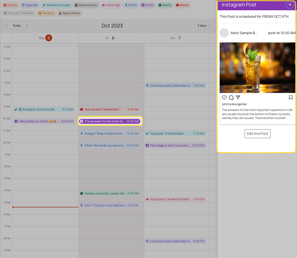Close the Instagram Post panel
The image size is (297, 258).
(x=290, y=5)
